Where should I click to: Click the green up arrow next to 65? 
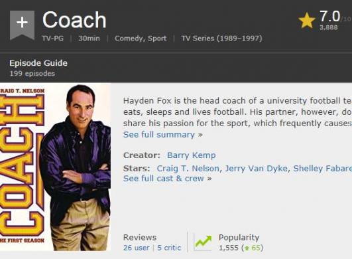(x=247, y=248)
